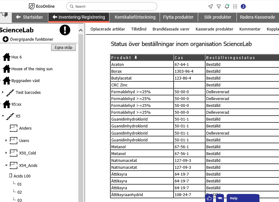The height and width of the screenshot is (202, 279).
Task: Click the Egna skåp button
Action: tap(63, 48)
